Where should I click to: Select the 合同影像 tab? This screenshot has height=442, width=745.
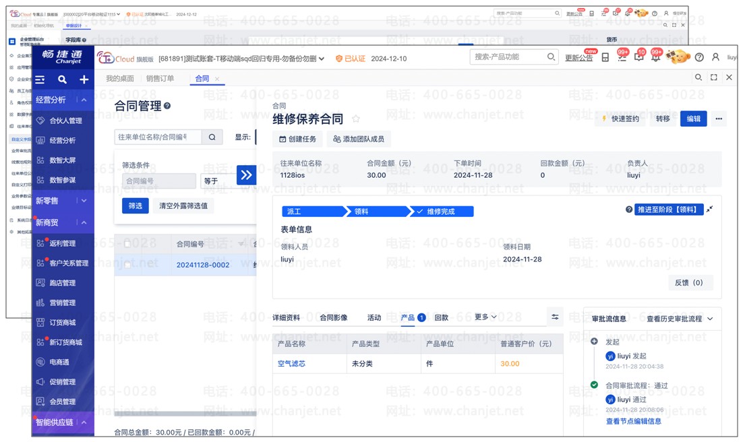click(x=334, y=317)
